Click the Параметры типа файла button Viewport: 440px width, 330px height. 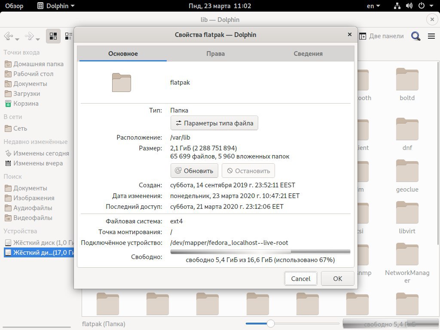214,123
